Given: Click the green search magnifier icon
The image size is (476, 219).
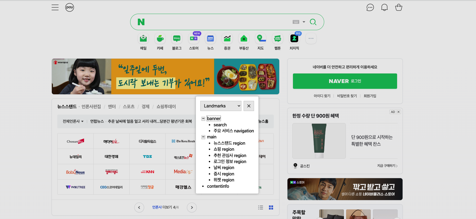Looking at the screenshot, I should 313,22.
